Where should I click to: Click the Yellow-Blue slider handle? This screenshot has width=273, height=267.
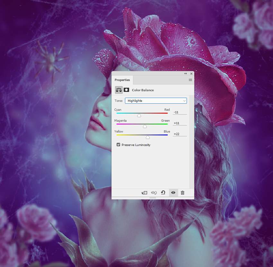click(148, 137)
